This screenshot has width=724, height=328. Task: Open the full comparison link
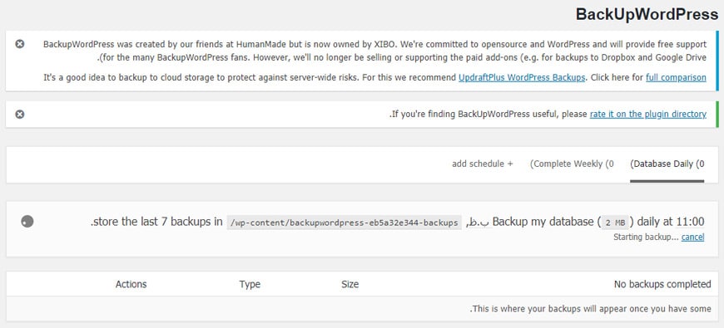676,77
